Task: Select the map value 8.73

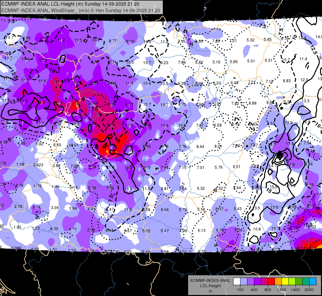Action: (182, 104)
